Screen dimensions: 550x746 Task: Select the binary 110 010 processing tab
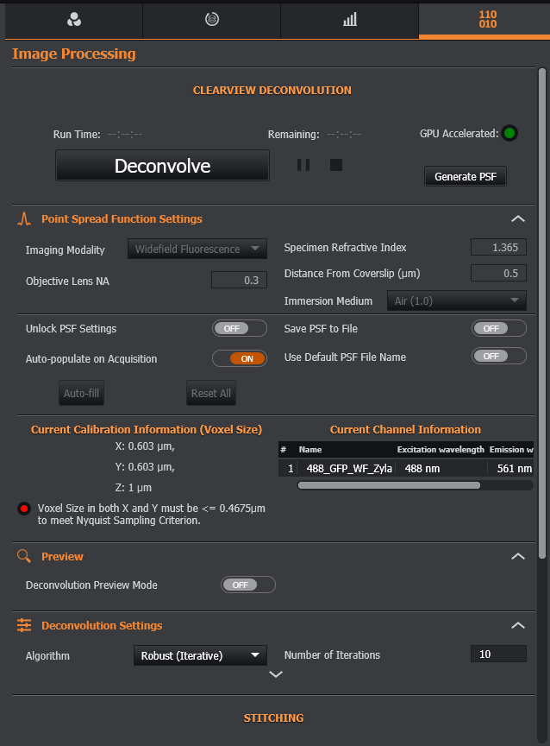[487, 19]
